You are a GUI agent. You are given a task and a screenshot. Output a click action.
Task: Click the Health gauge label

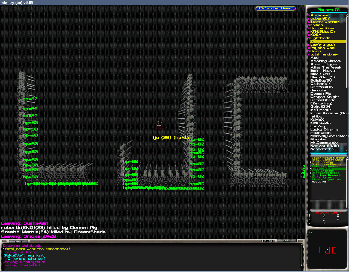324,219
